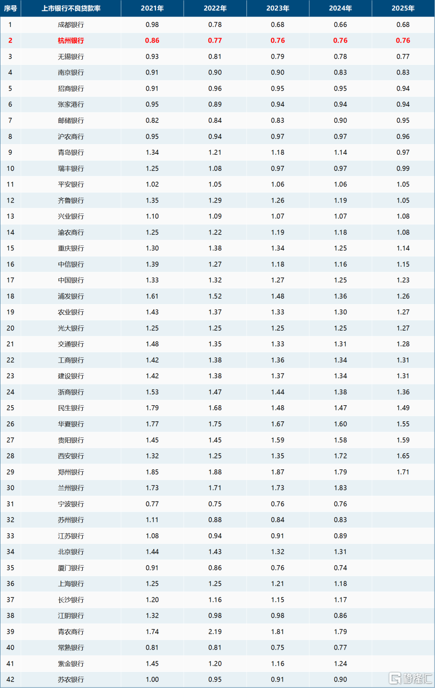Click 浦发银行's 2021 value 1.61
Image resolution: width=435 pixels, height=688 pixels.
click(x=152, y=296)
